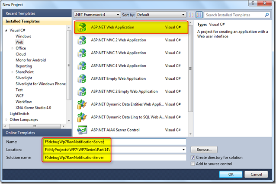
Task: Click the Name input field
Action: point(115,142)
